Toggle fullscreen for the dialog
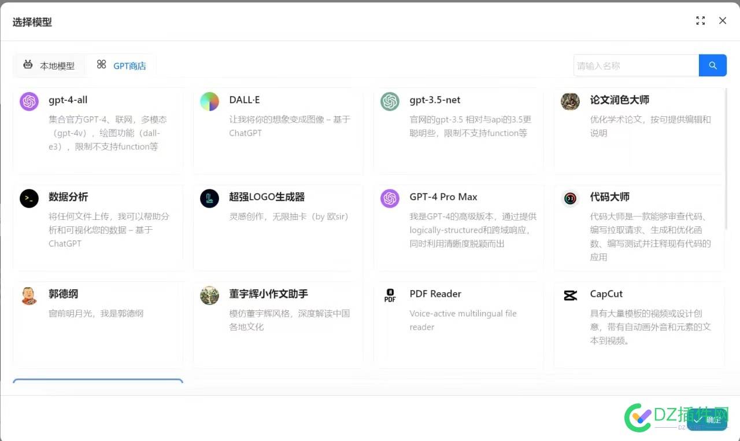Viewport: 740px width, 441px height. pyautogui.click(x=701, y=21)
